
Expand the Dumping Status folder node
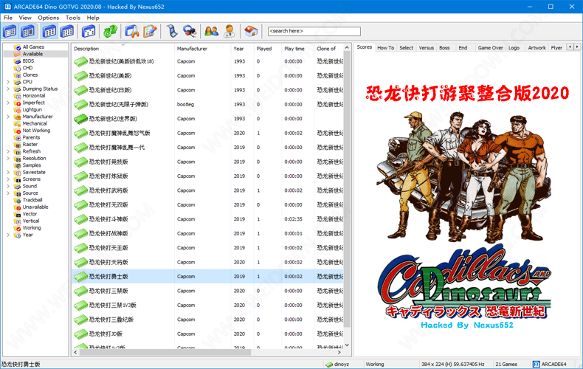pos(8,89)
